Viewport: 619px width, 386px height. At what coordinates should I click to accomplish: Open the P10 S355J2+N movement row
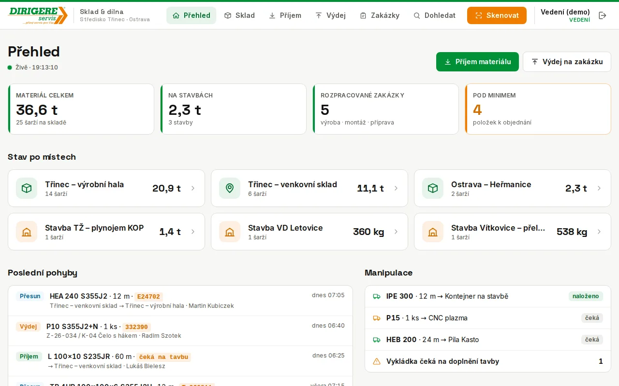180,331
